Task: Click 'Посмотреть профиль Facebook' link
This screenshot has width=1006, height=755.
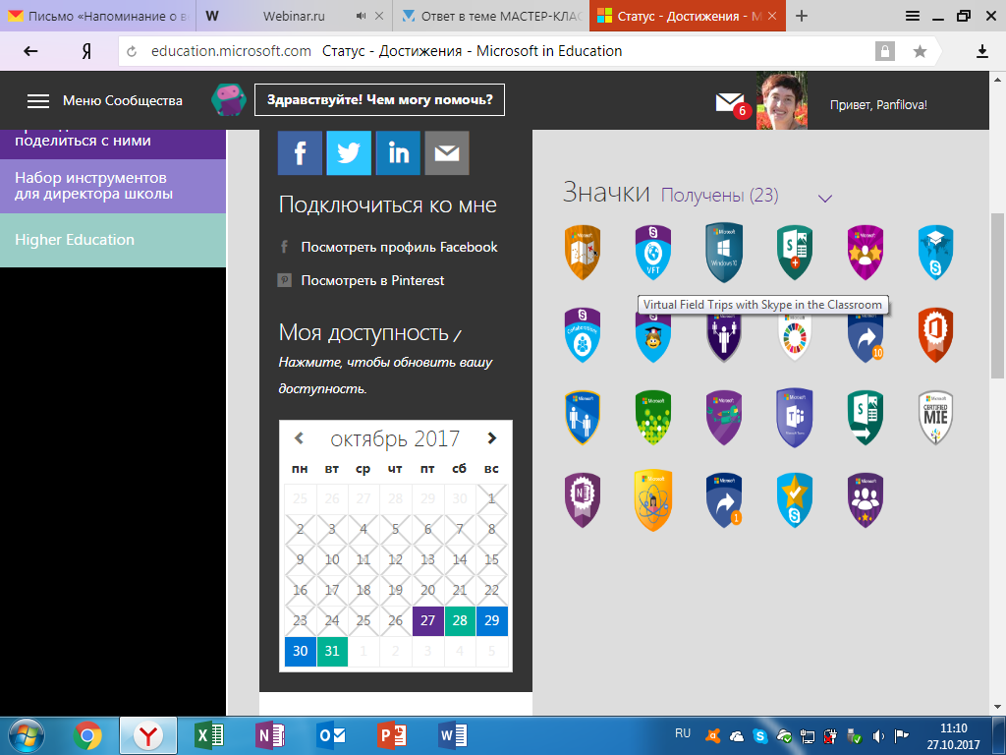Action: point(399,247)
